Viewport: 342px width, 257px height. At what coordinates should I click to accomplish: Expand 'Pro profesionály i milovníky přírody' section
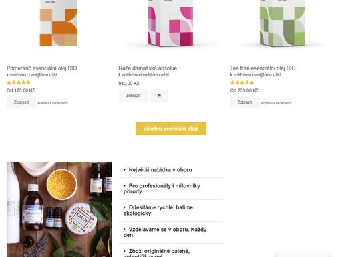[x=171, y=189]
